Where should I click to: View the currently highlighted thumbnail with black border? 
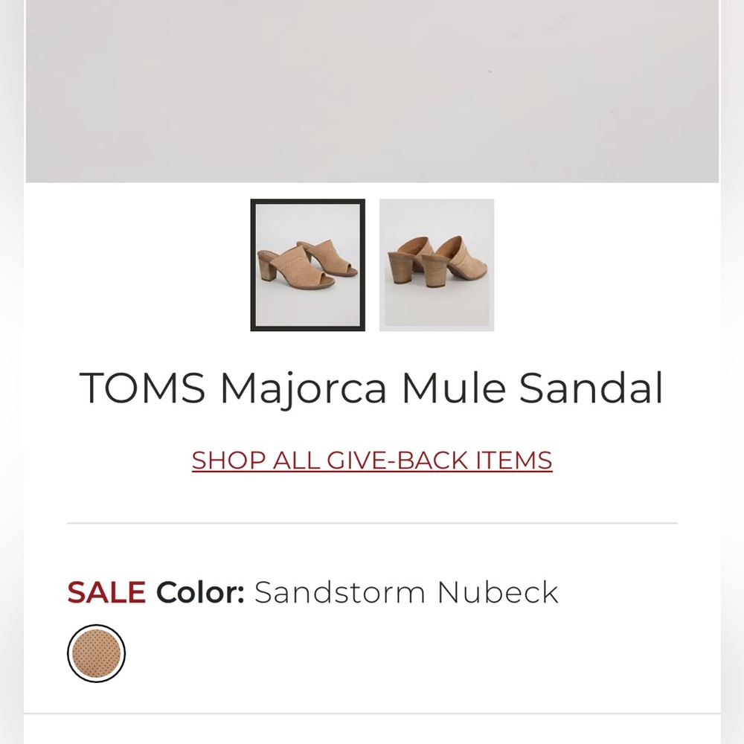pyautogui.click(x=308, y=263)
